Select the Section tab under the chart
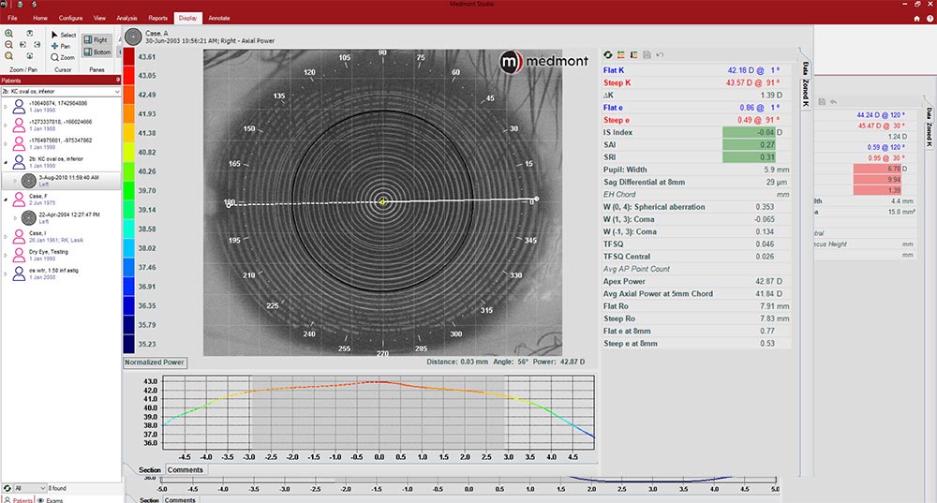 [150, 469]
